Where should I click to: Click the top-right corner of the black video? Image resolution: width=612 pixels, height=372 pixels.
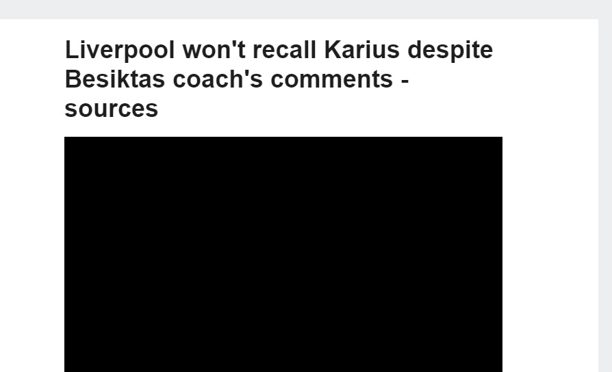(x=501, y=138)
